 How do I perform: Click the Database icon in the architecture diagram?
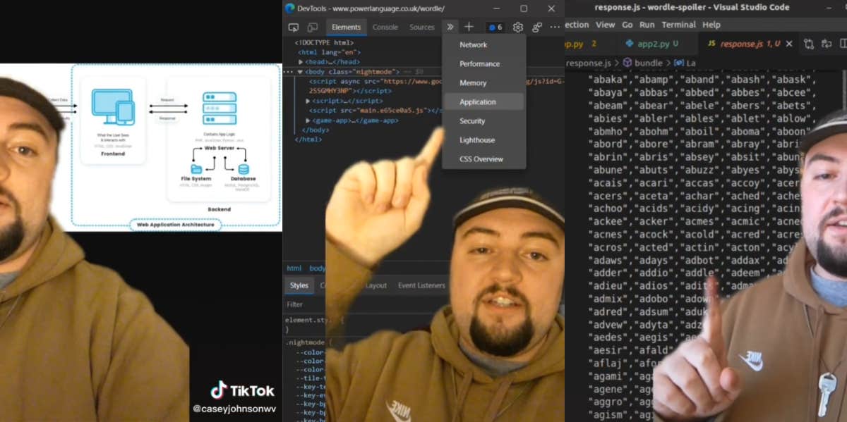[x=244, y=169]
